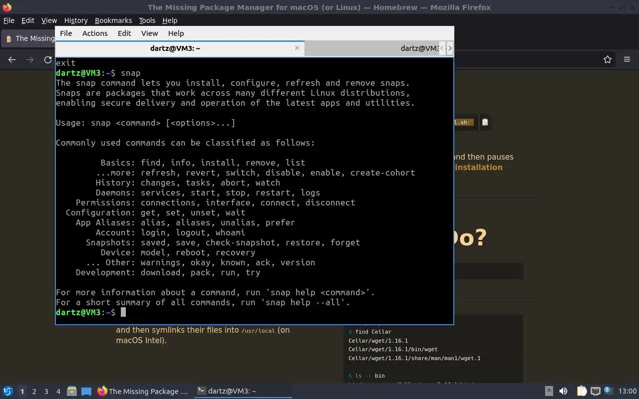This screenshot has width=639, height=399.
Task: Open the terminal View menu
Action: click(x=149, y=33)
